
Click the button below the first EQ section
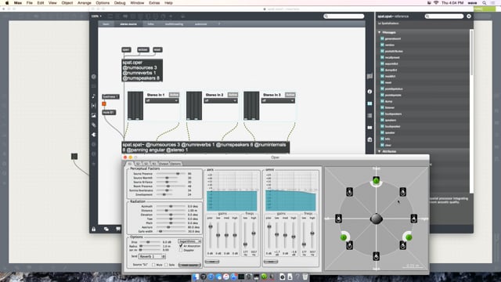coord(212,262)
